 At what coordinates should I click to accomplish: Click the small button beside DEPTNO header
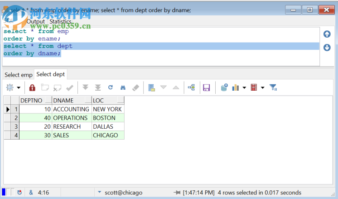pos(48,100)
